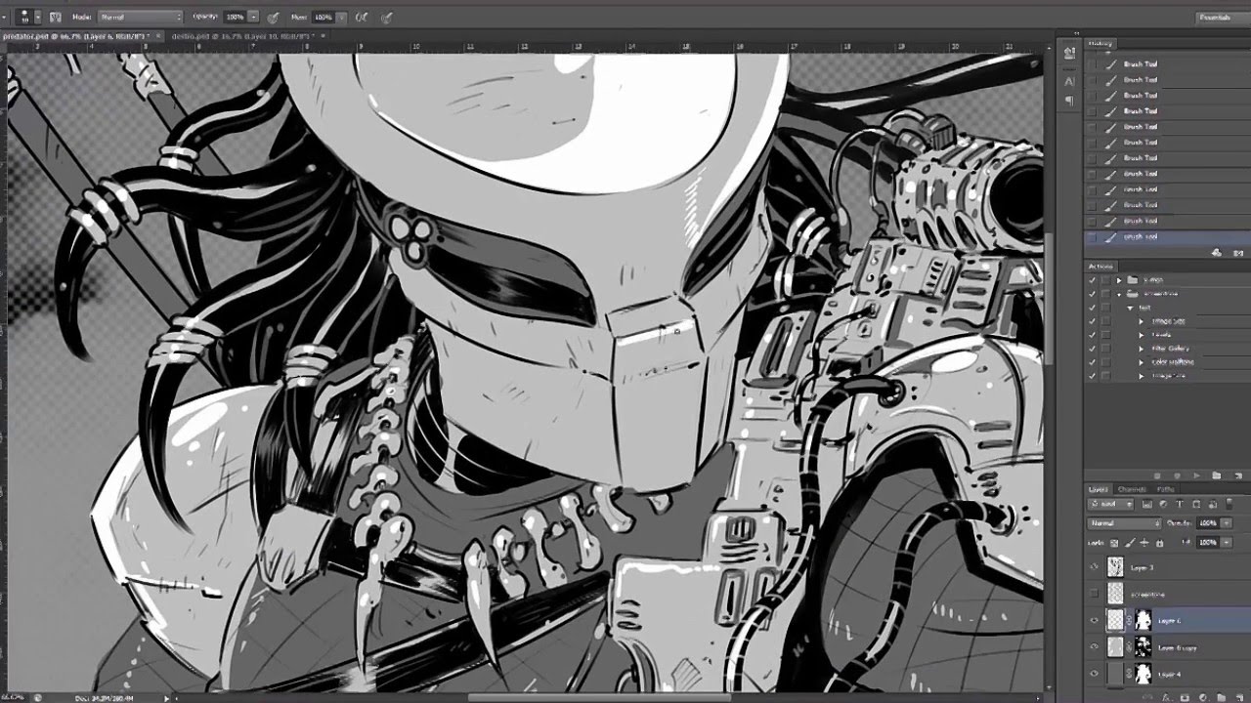Toggle the brush panel icon in options bar
The width and height of the screenshot is (1251, 703).
click(x=56, y=17)
